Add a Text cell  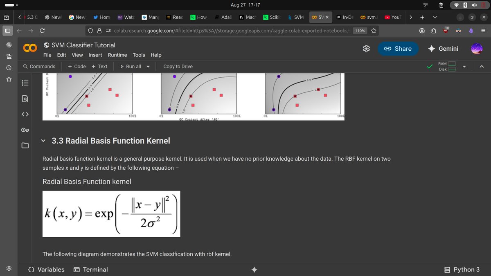(99, 67)
